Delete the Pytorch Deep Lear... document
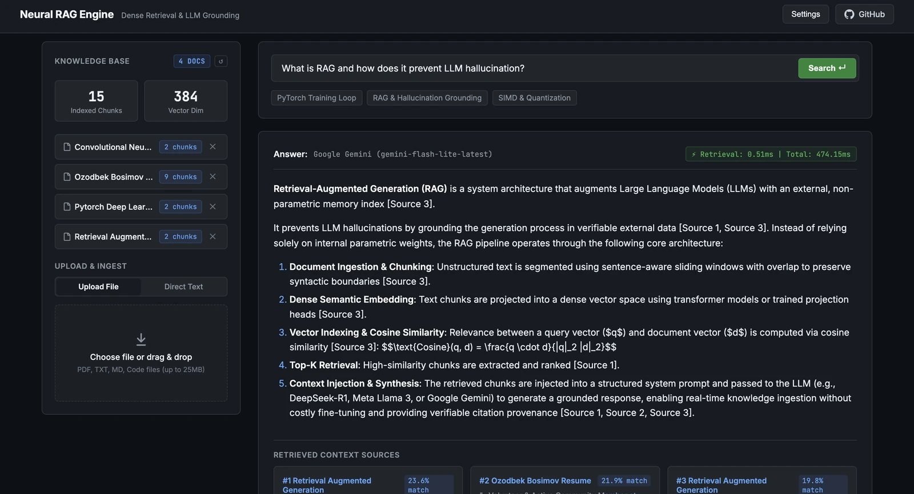Image resolution: width=914 pixels, height=494 pixels. pos(213,206)
